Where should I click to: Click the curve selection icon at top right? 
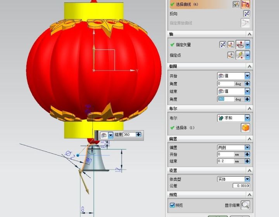pos(246,4)
